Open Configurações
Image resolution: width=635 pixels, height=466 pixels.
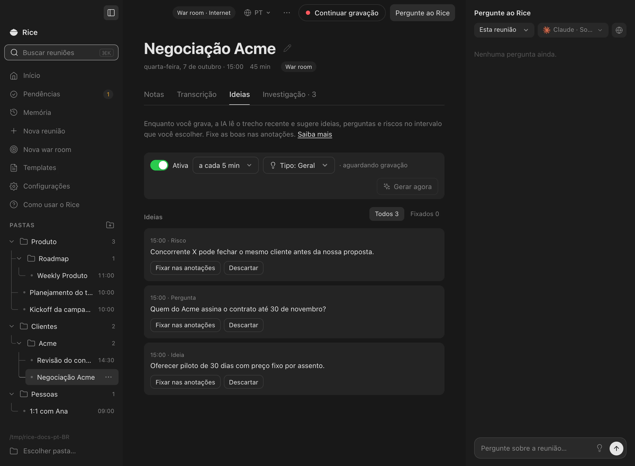click(61, 186)
